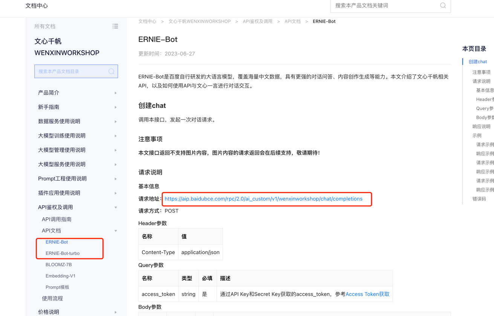
Task: Open the chat/completions request URL link
Action: point(263,199)
